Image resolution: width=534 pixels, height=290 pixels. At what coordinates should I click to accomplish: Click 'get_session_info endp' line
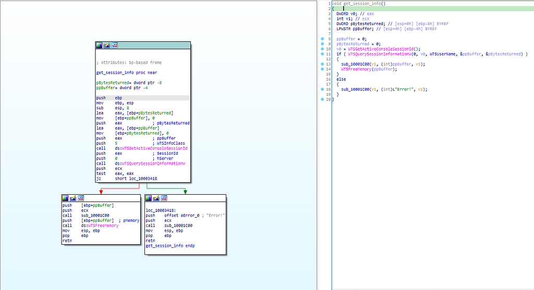[171, 245]
